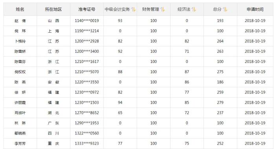Click the 所在地区 column header

point(53,9)
